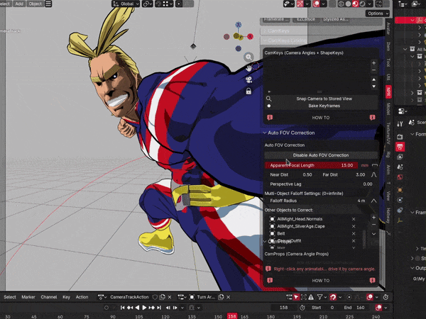Play animation in reverse
This screenshot has height=319, width=426.
click(137, 308)
